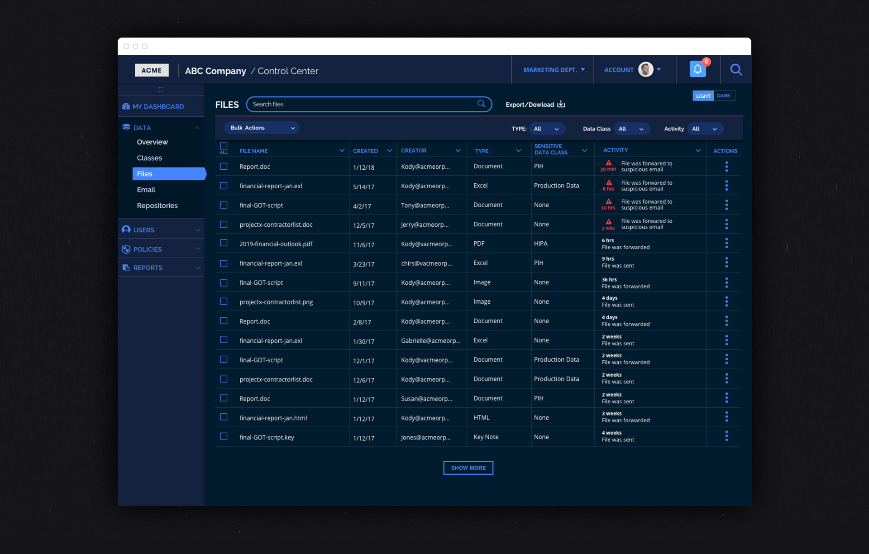
Task: Open actions menu for projectx-contractorlist.png
Action: point(726,301)
